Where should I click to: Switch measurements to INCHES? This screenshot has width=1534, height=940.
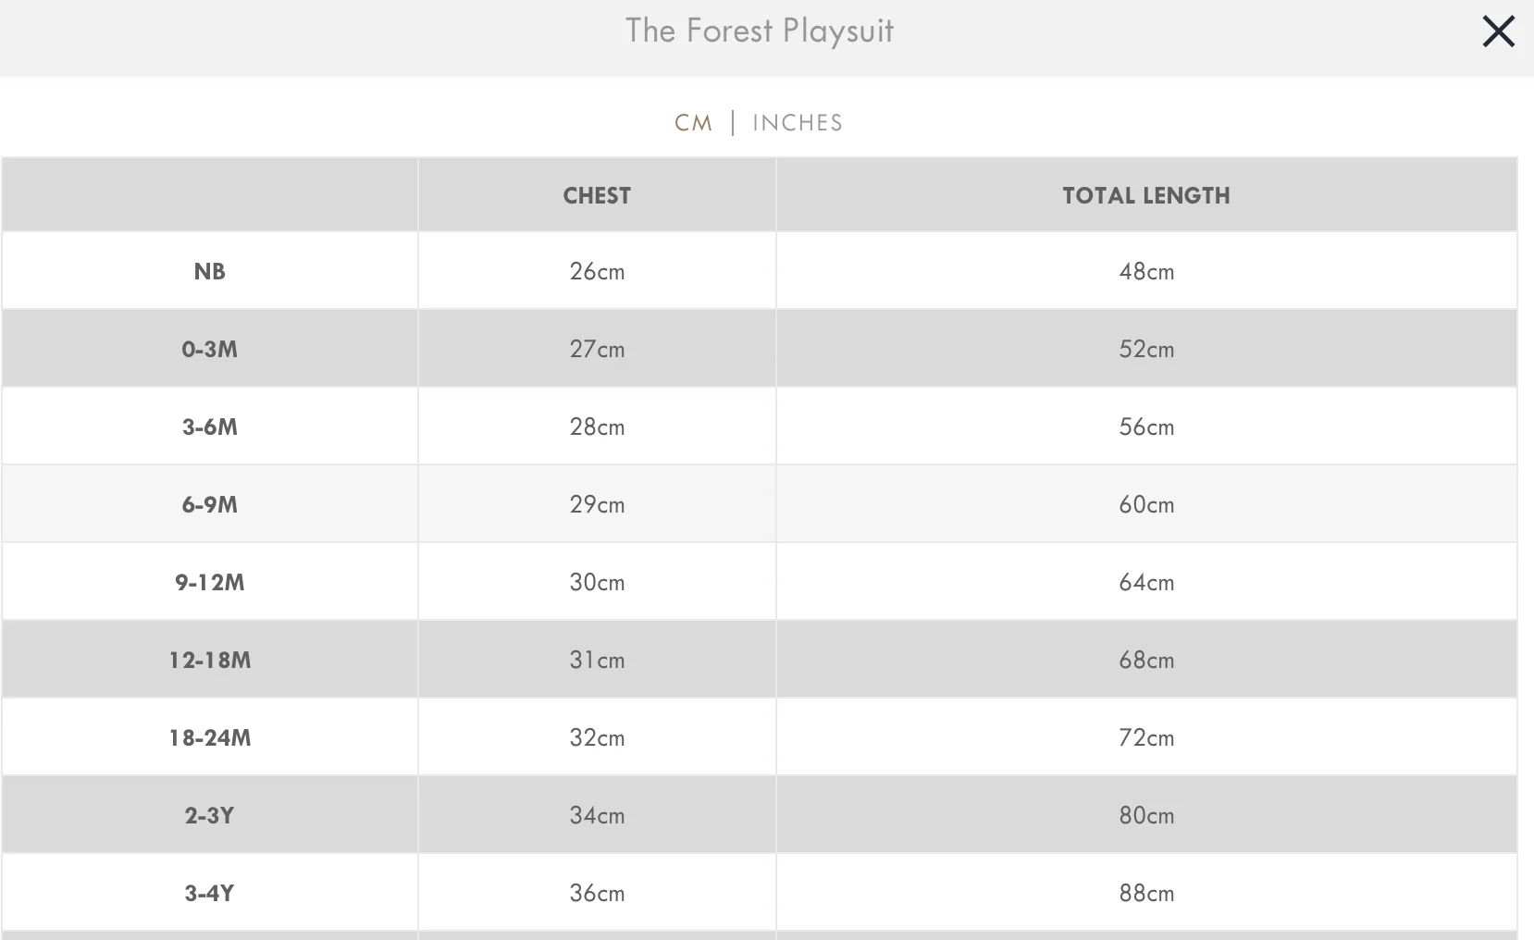pos(797,123)
